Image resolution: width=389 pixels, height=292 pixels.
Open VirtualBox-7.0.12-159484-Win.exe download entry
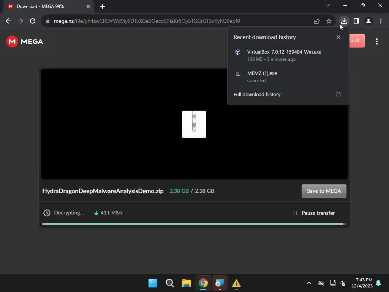pos(288,56)
